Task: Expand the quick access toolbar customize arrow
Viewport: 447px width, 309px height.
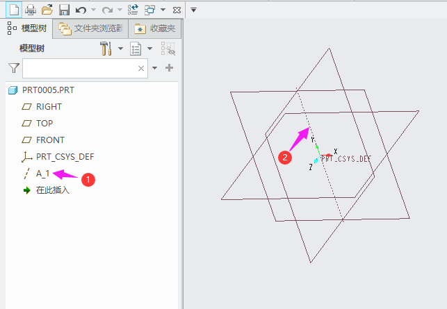Action: 194,10
